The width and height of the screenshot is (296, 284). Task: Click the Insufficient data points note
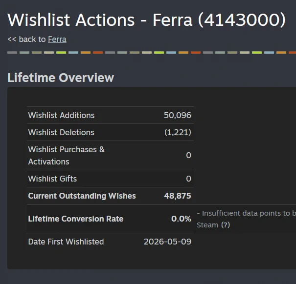(x=247, y=219)
